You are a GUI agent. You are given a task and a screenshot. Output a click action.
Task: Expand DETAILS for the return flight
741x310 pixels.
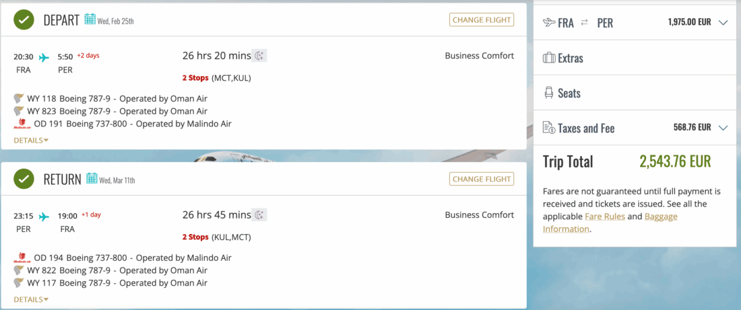[x=31, y=300]
